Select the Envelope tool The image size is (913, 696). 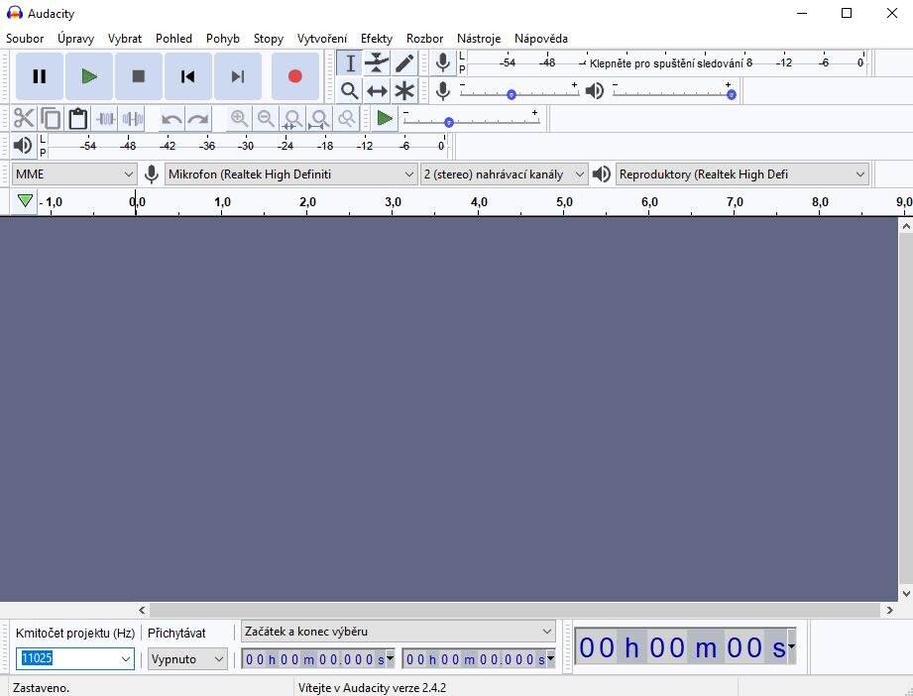377,62
